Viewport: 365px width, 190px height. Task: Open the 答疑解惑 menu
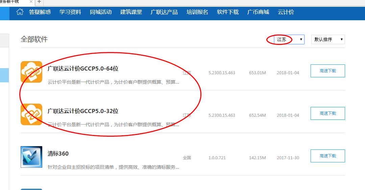[x=40, y=12]
